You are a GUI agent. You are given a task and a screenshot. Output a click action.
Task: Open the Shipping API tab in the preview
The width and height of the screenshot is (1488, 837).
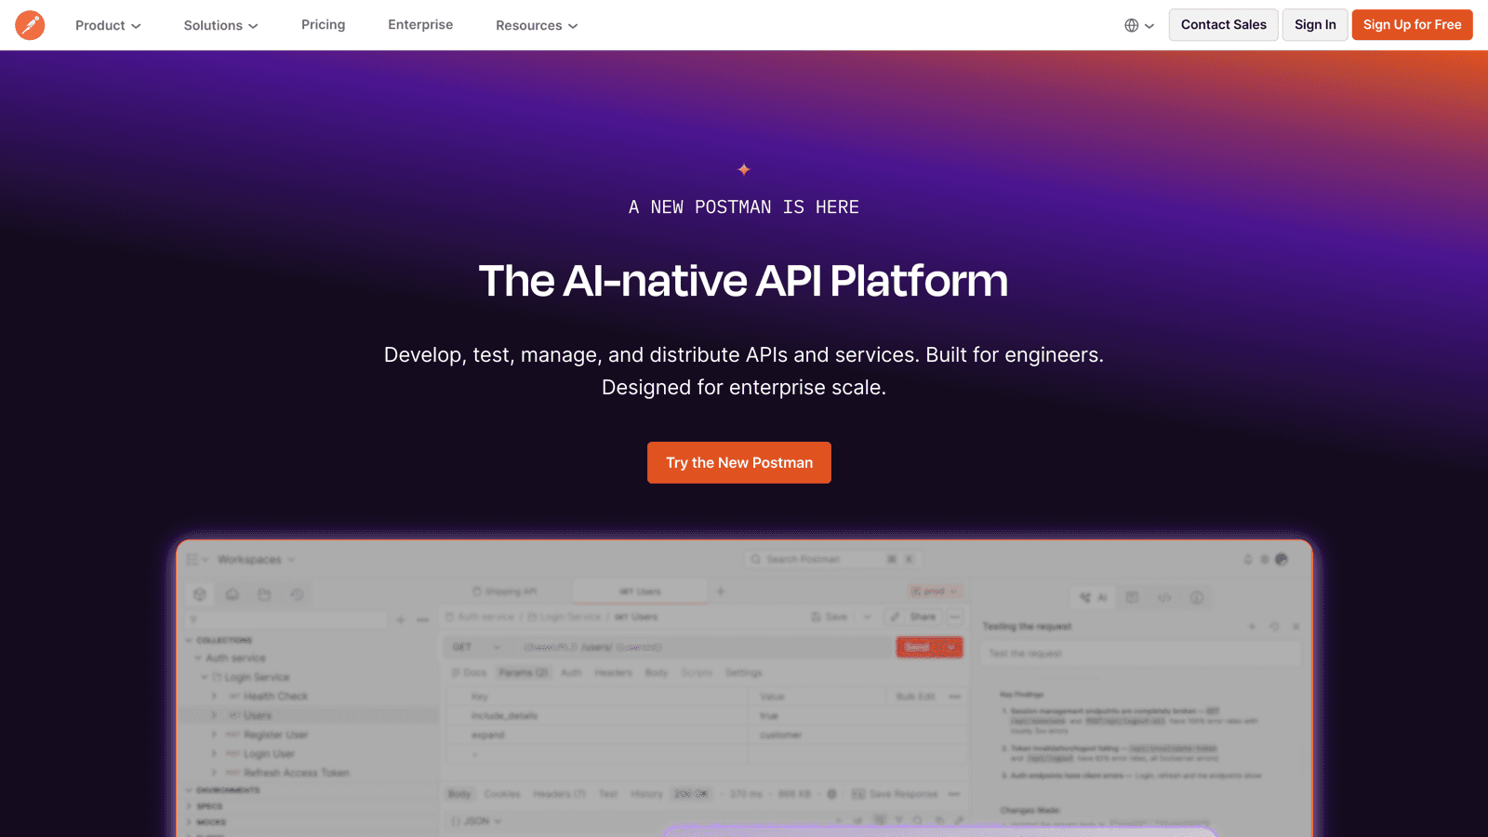pyautogui.click(x=504, y=591)
